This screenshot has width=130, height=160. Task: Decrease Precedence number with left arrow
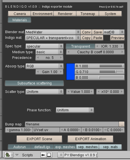tap(38, 58)
